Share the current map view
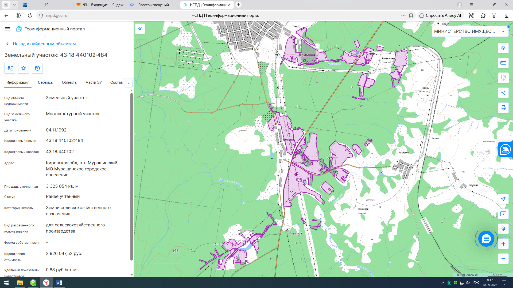This screenshot has height=288, width=513. (503, 93)
